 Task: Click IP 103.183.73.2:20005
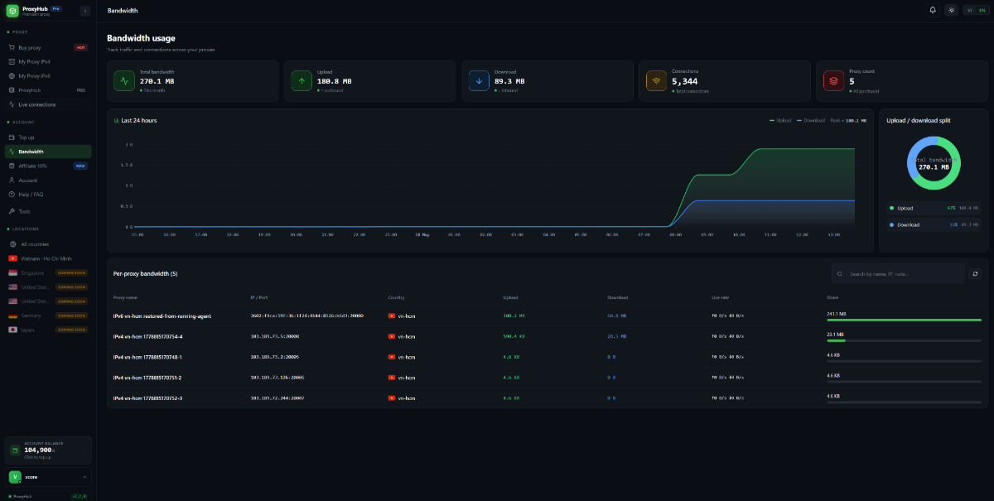275,357
